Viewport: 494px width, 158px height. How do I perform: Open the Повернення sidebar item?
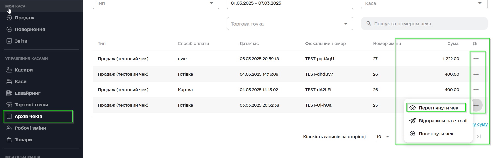point(30,29)
